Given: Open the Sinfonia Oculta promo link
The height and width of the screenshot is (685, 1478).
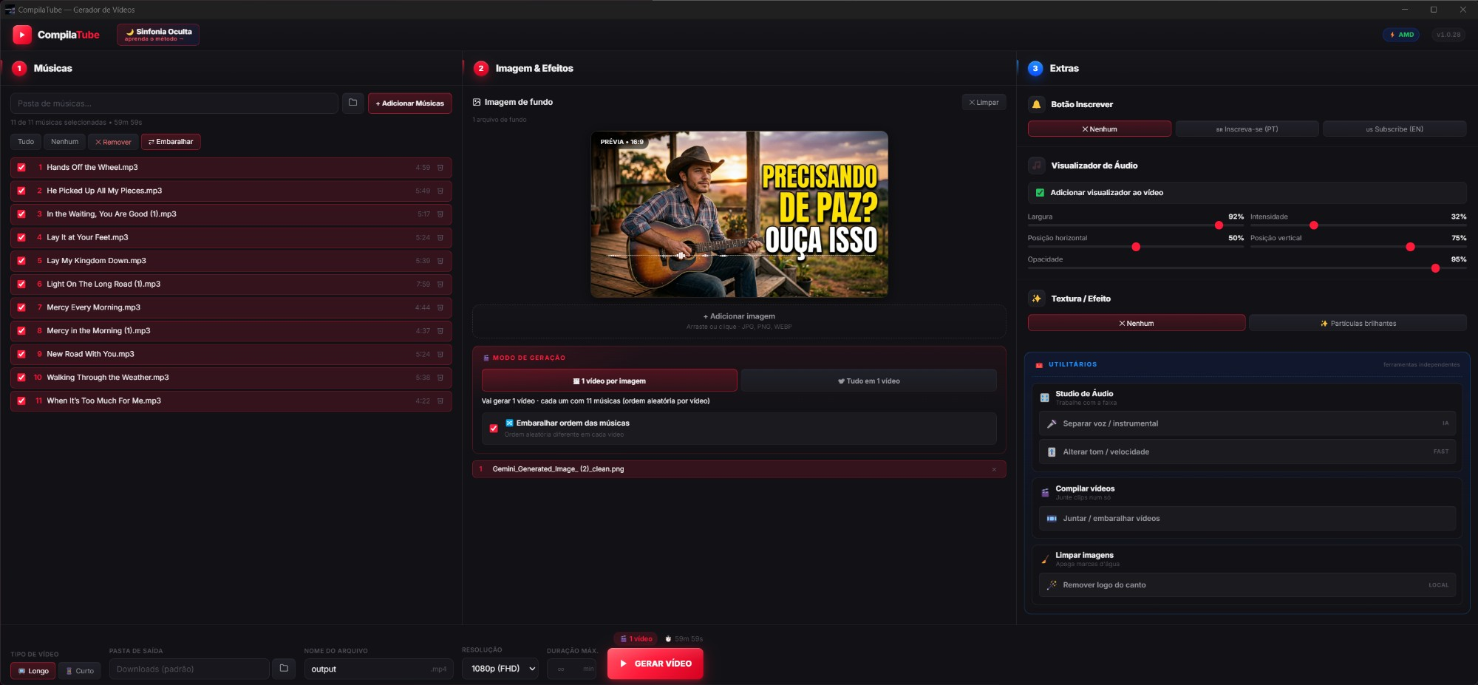Looking at the screenshot, I should click(158, 35).
